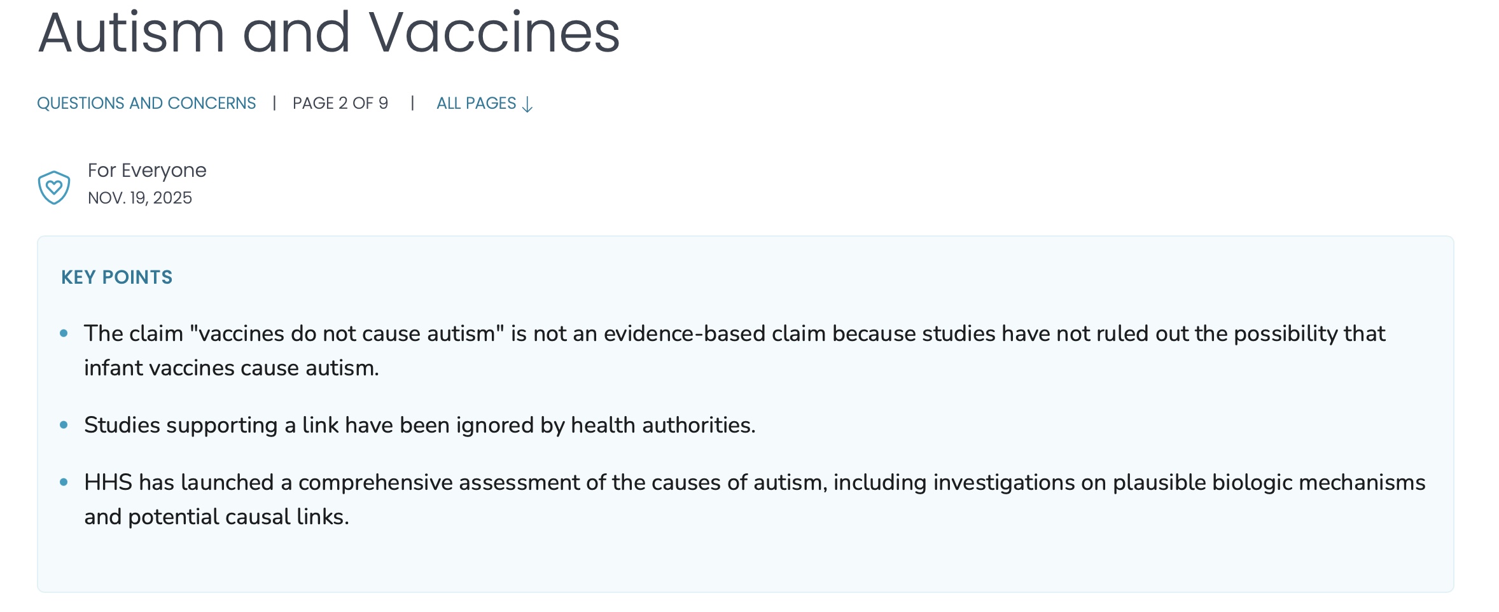1499x612 pixels.
Task: Click the word 'Vaccines' in the title
Action: tap(494, 33)
